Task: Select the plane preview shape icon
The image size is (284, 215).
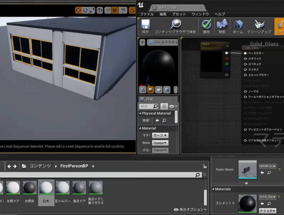Action: (x=159, y=90)
